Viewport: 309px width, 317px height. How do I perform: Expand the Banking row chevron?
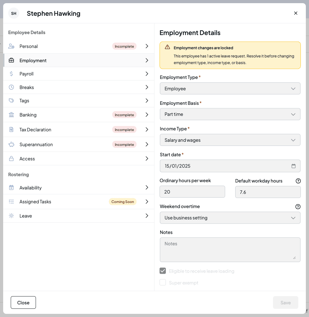tap(147, 115)
